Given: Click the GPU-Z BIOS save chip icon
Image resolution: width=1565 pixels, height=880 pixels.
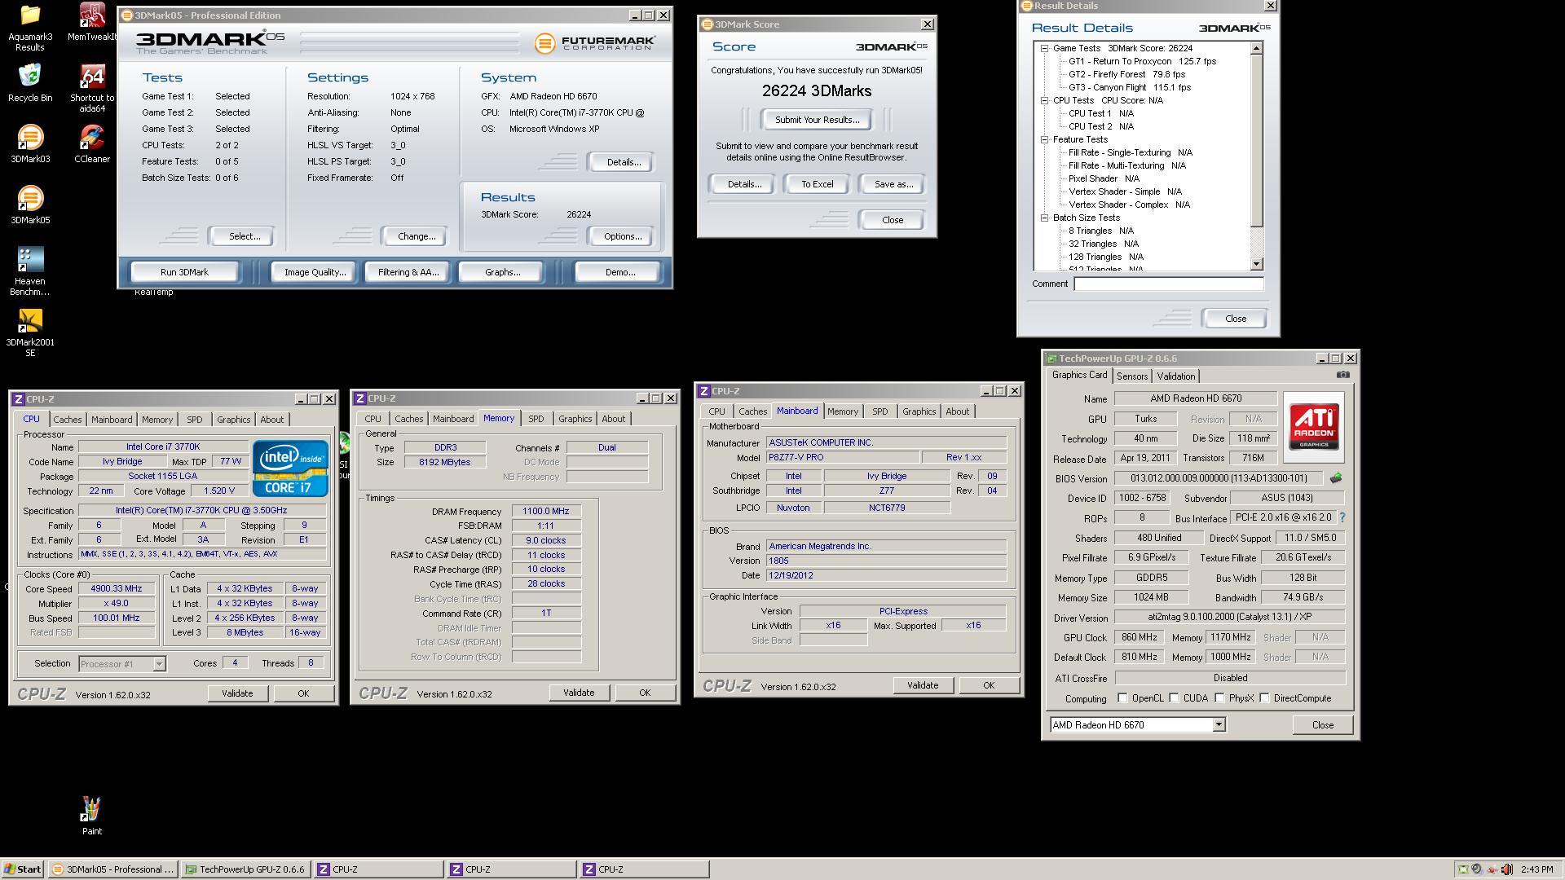Looking at the screenshot, I should pos(1335,478).
